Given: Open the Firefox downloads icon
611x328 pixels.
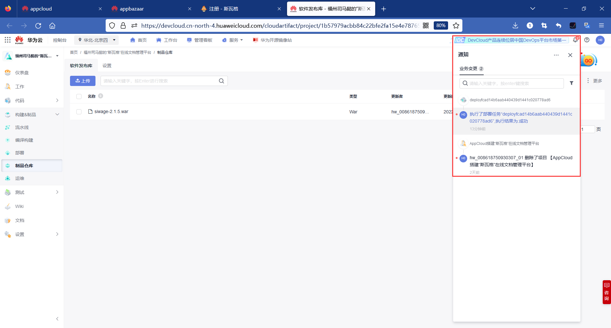Looking at the screenshot, I should (x=516, y=25).
